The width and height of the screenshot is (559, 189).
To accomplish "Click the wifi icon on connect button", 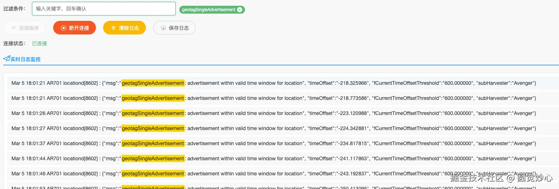I will 14,28.
